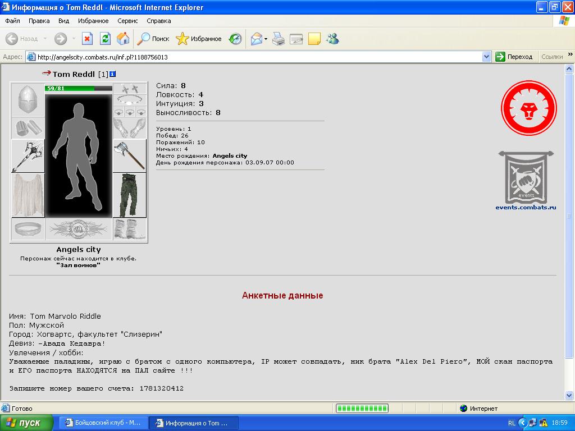Open Favorites (Избранное) star button
Screen dimensions: 575x431
coord(198,39)
